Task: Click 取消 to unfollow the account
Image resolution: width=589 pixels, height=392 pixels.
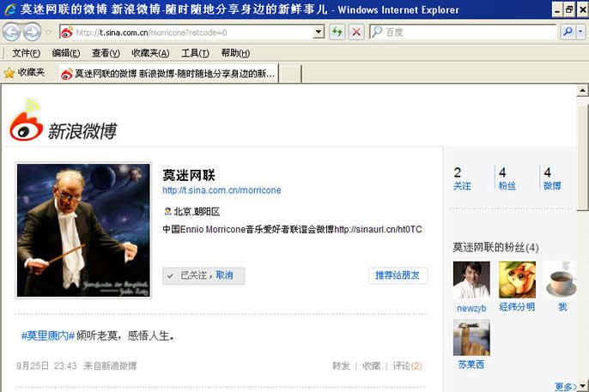Action: click(x=224, y=275)
